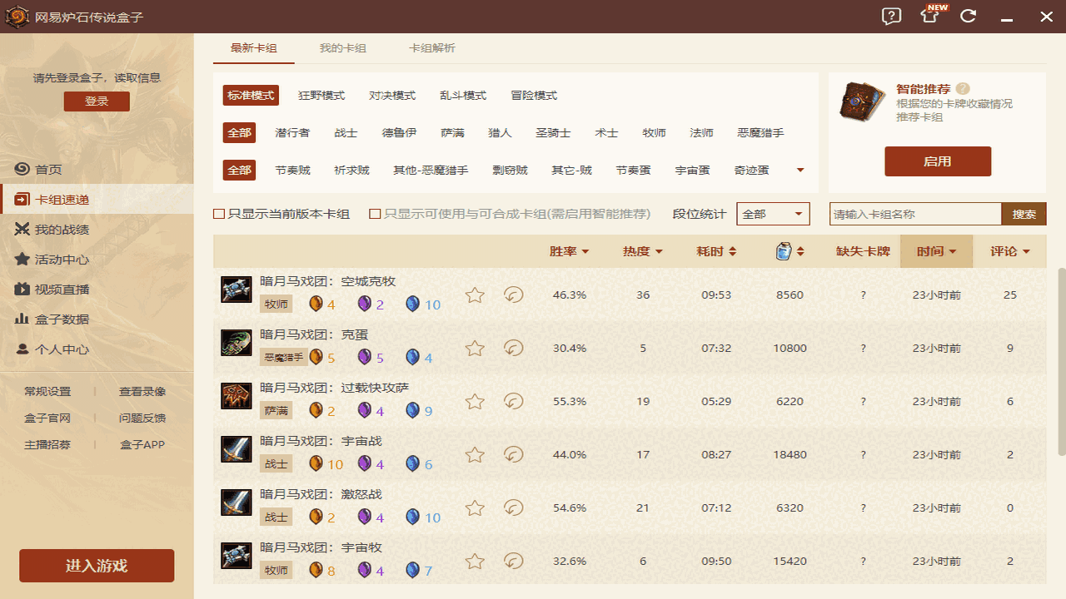Click the help icon beside 智能推荐
Image resolution: width=1066 pixels, height=599 pixels.
click(963, 89)
